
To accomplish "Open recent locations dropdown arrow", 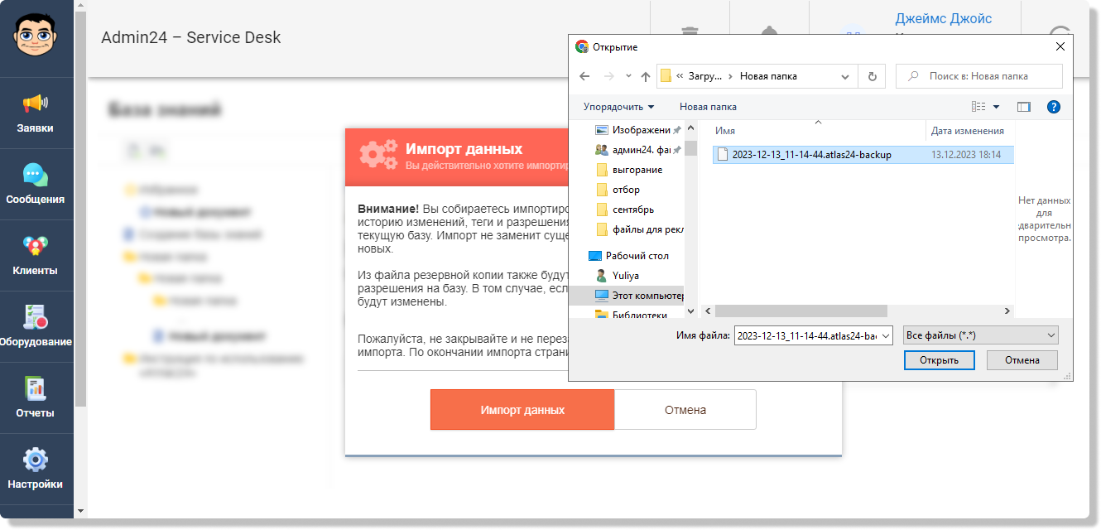I will tap(628, 76).
